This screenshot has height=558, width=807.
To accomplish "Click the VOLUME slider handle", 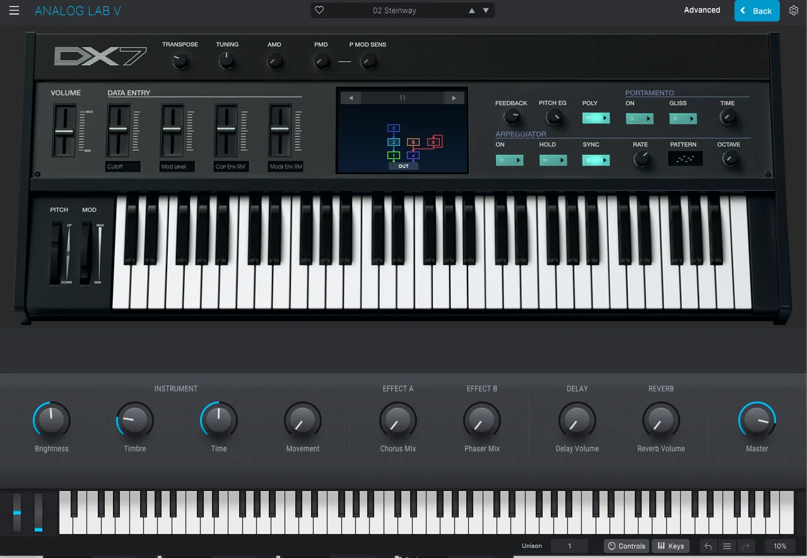I will pos(64,132).
